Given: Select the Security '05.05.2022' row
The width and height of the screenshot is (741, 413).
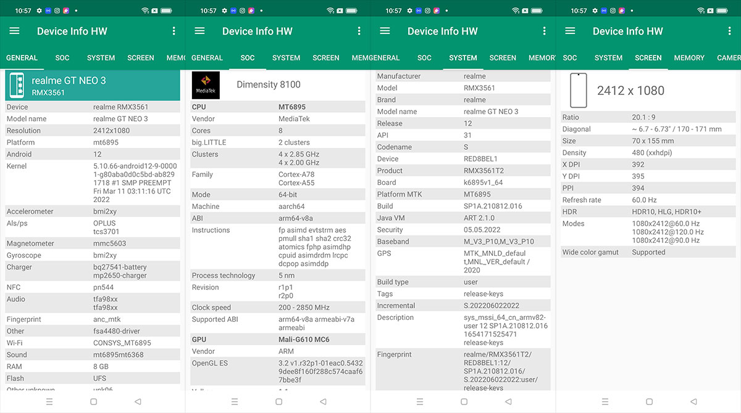Looking at the screenshot, I should pos(463,230).
